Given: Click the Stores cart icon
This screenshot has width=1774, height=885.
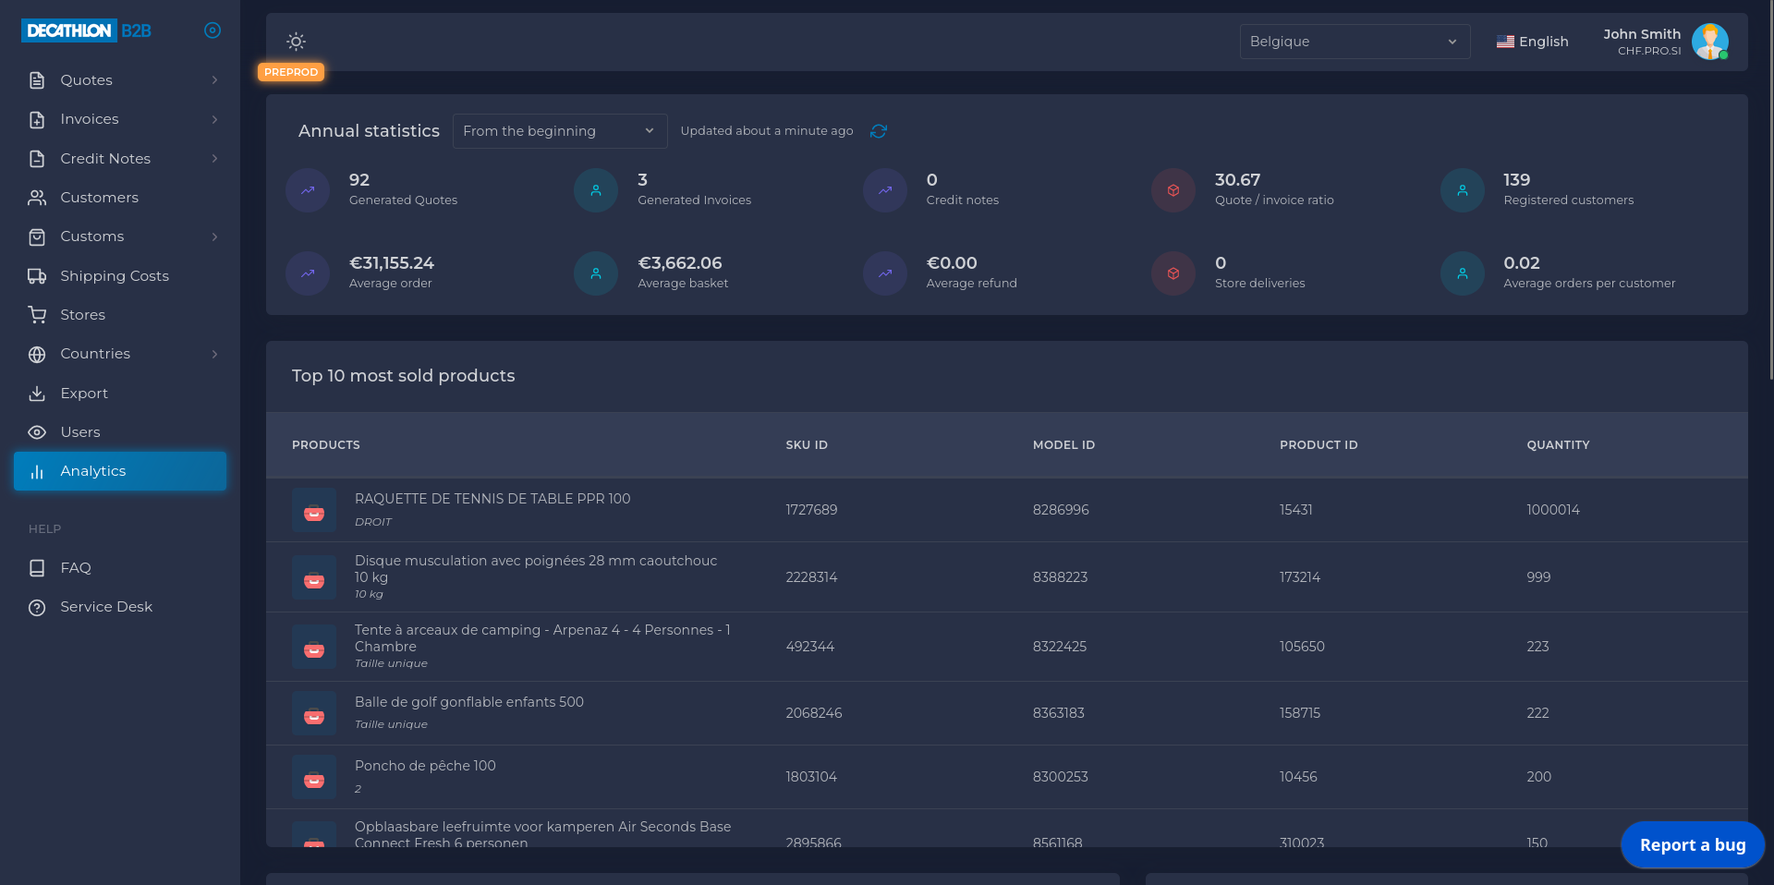Looking at the screenshot, I should (37, 315).
